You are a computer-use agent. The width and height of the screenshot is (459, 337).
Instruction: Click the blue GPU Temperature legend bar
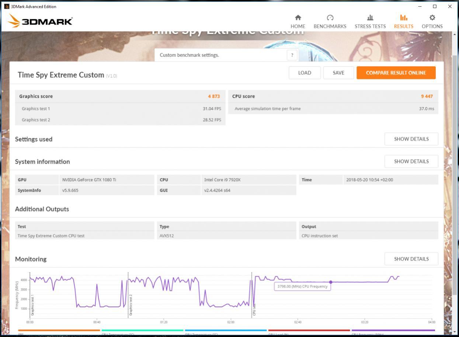(x=226, y=330)
